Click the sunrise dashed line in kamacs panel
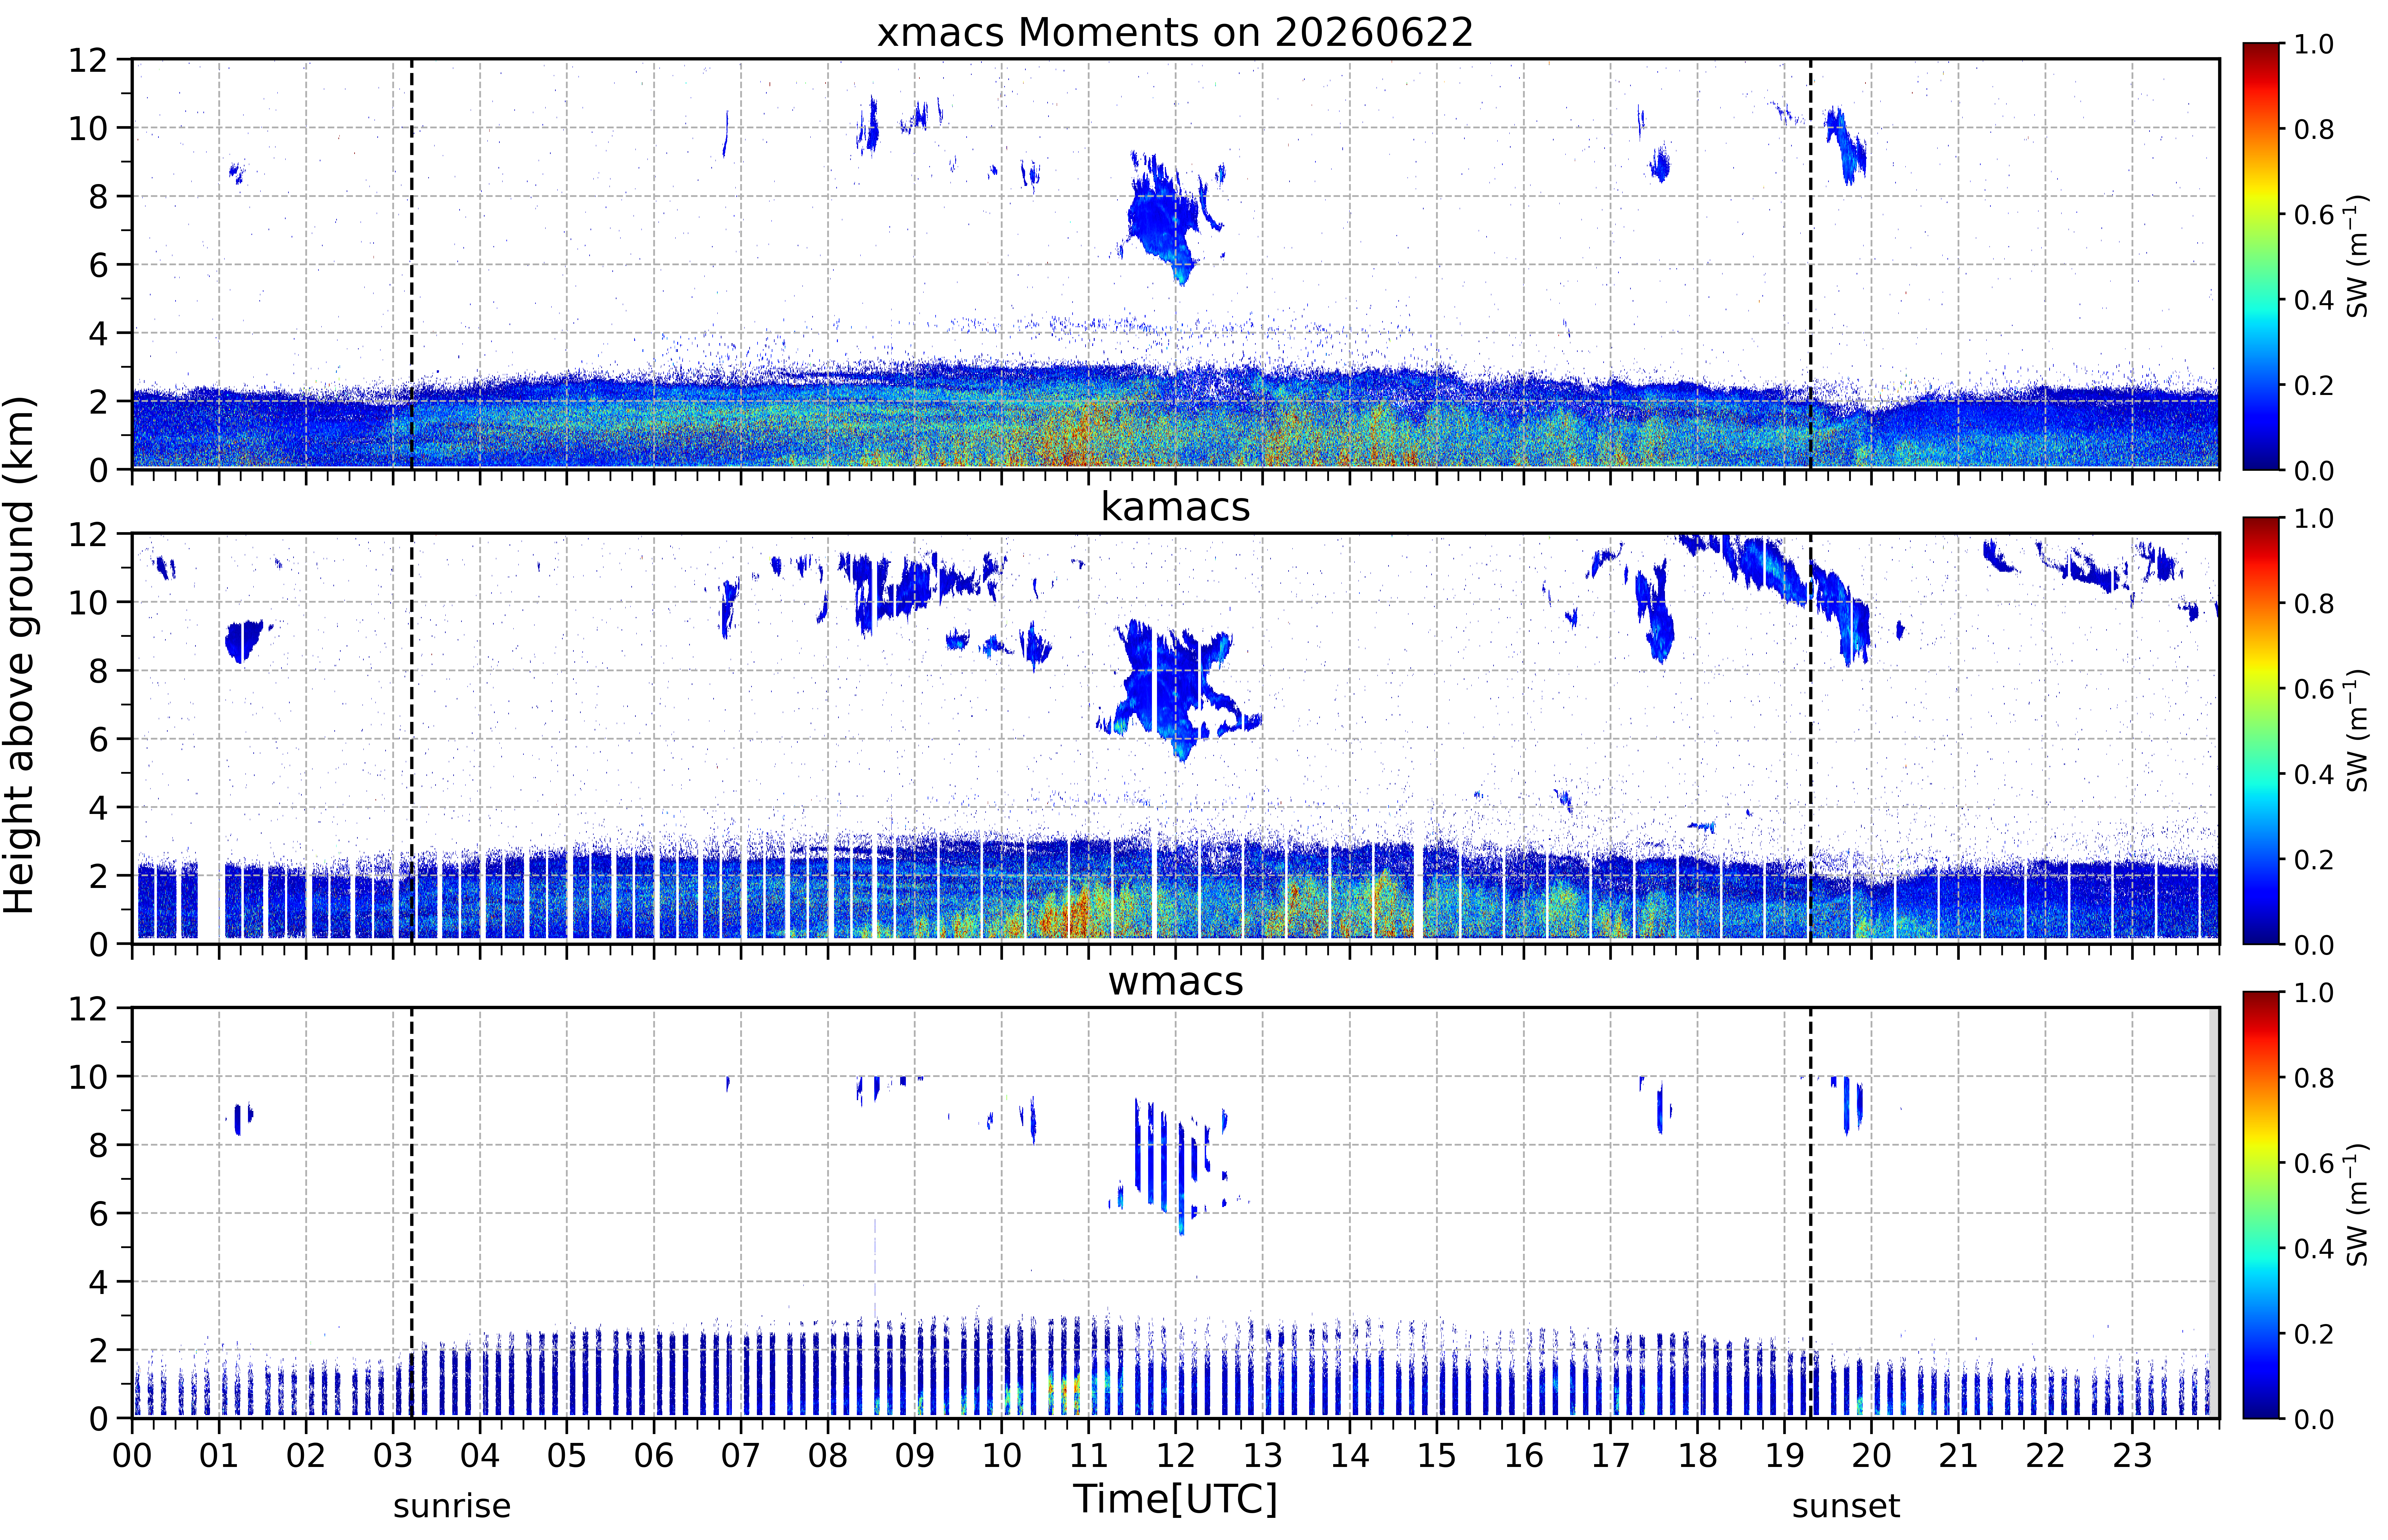The width and height of the screenshot is (2388, 1540). (x=412, y=738)
